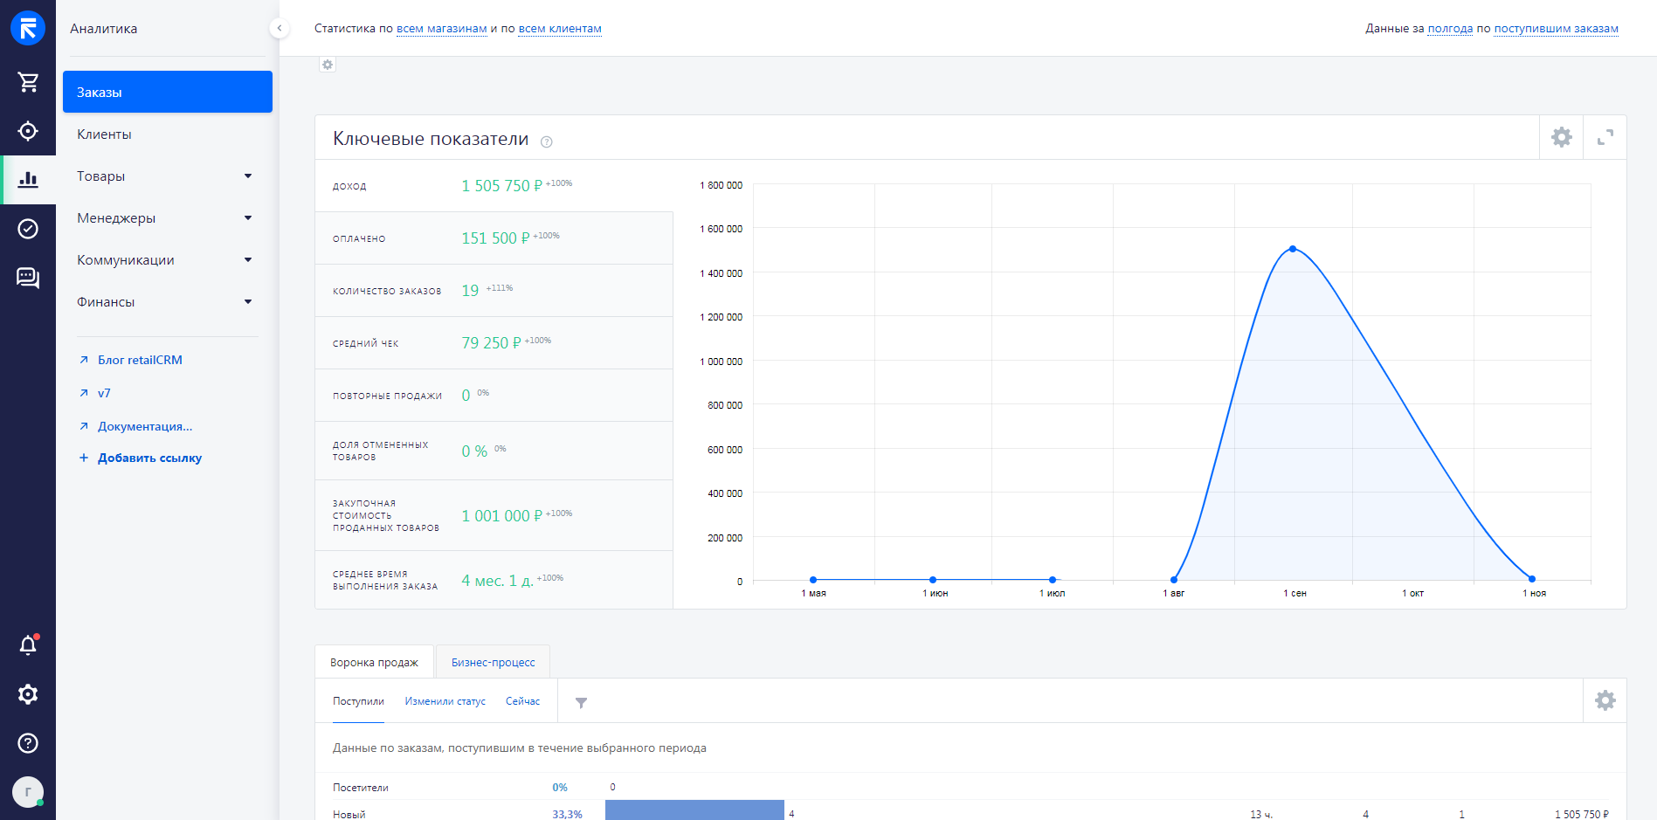The height and width of the screenshot is (820, 1657).
Task: Click the 'всем магазинам' filter link
Action: [441, 29]
